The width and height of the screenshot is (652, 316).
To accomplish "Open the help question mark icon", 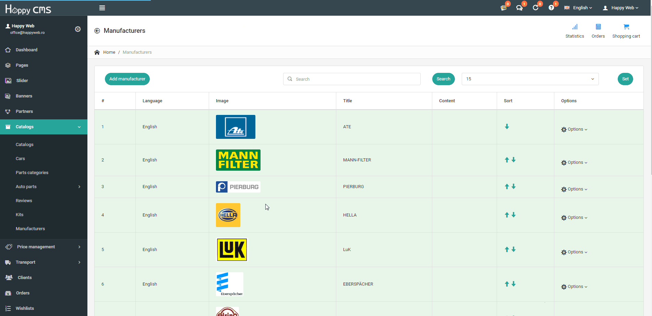I will point(551,8).
